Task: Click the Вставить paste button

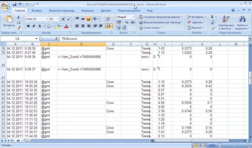Action: tap(9, 22)
